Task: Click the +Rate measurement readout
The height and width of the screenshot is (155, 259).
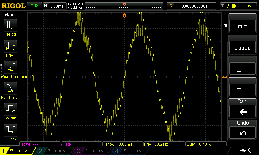Action: click(40, 144)
